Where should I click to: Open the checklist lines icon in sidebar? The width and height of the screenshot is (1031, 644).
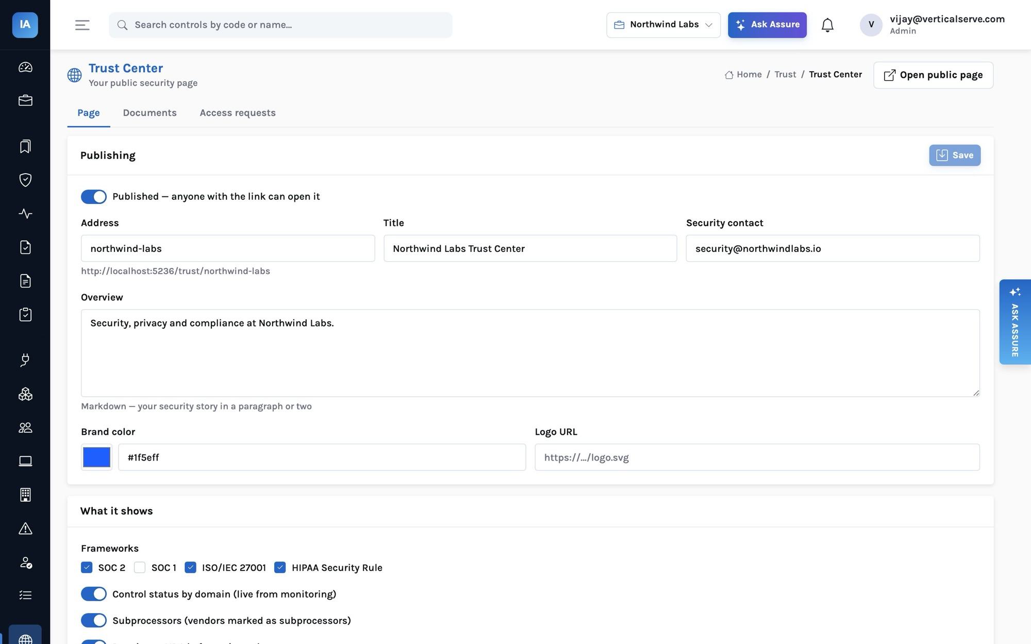pos(25,595)
